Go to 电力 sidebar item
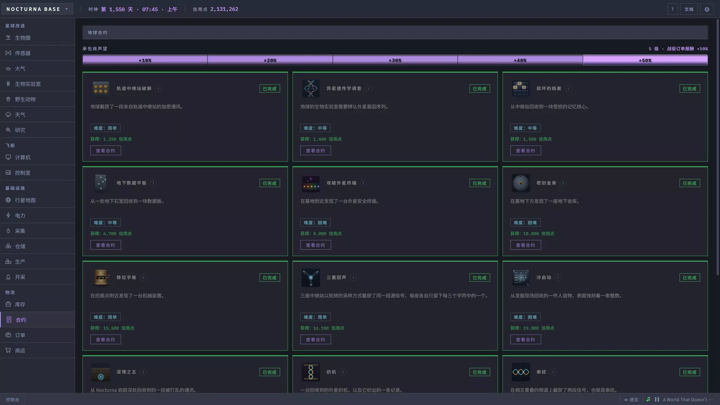 37,216
